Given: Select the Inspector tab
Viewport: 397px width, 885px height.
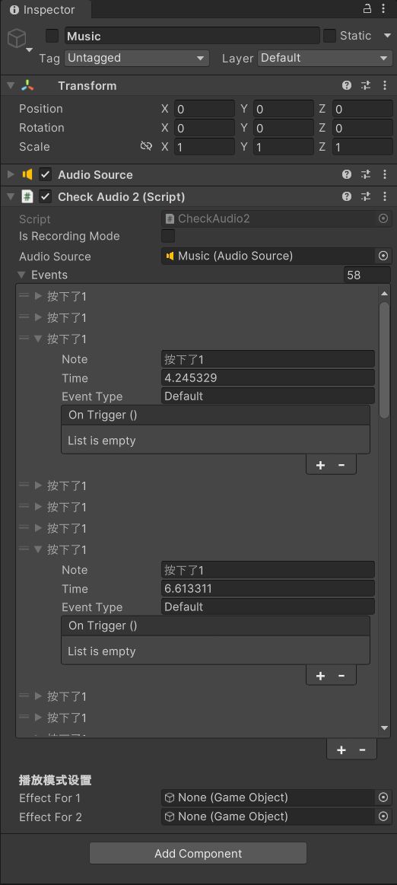Looking at the screenshot, I should (43, 10).
